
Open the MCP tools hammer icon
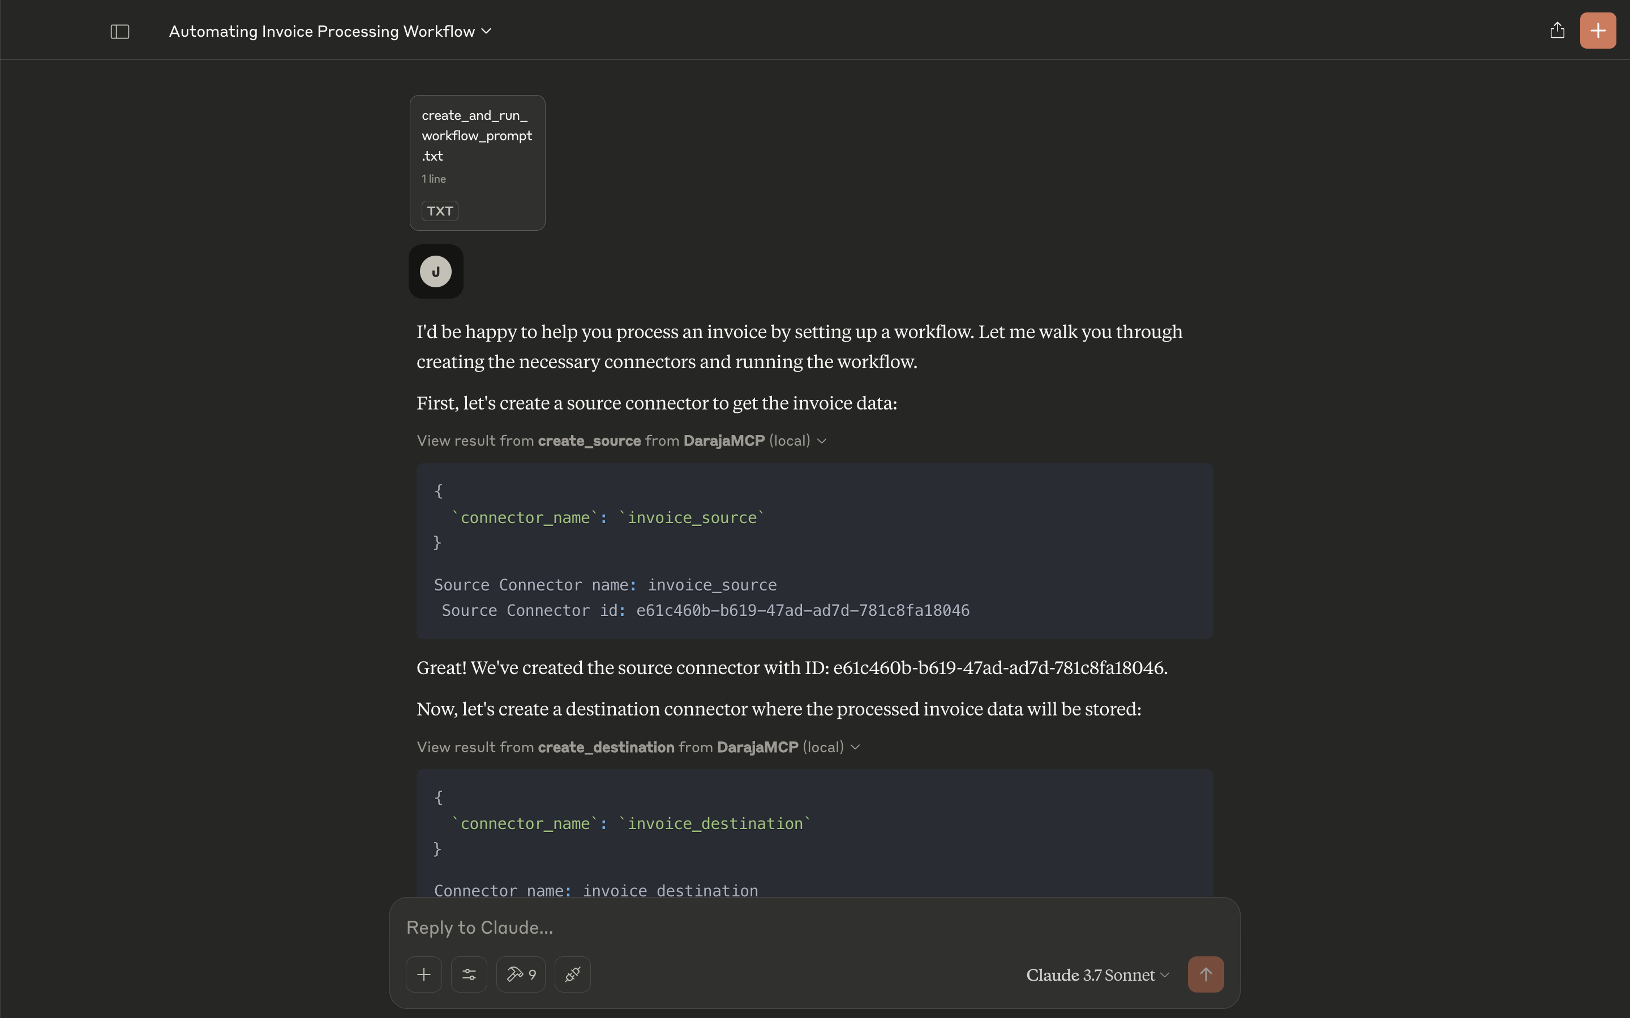pos(521,974)
